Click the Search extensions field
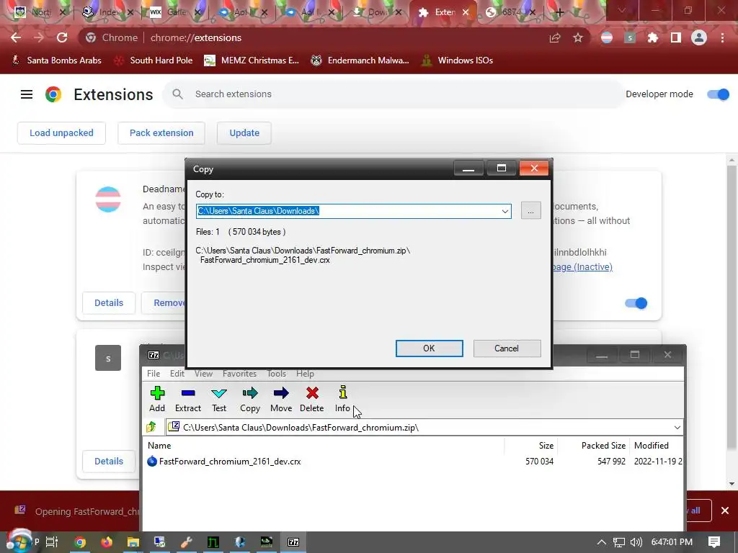The height and width of the screenshot is (553, 738). click(x=393, y=94)
